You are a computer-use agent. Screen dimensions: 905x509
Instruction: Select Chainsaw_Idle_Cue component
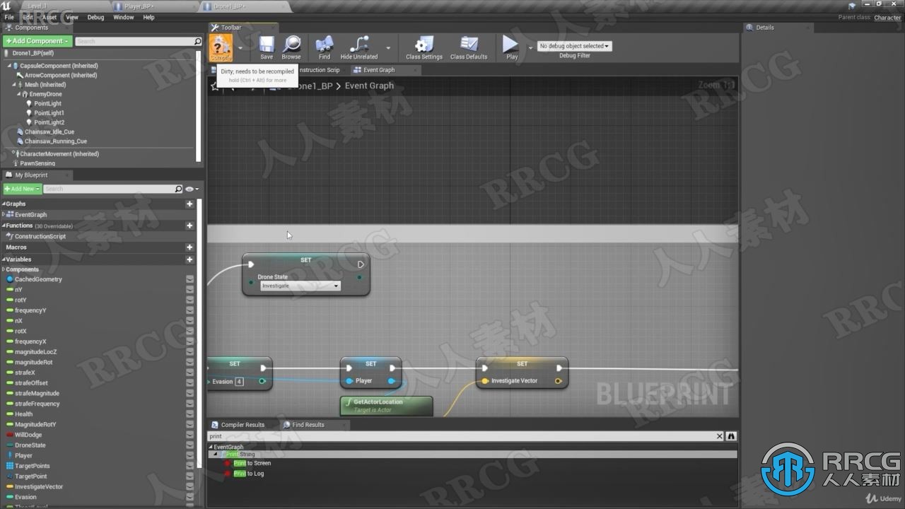pos(49,131)
